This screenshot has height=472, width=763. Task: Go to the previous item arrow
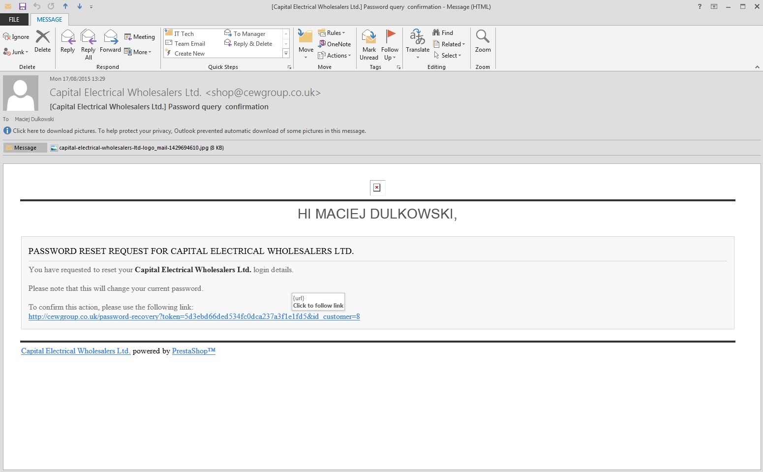coord(65,6)
